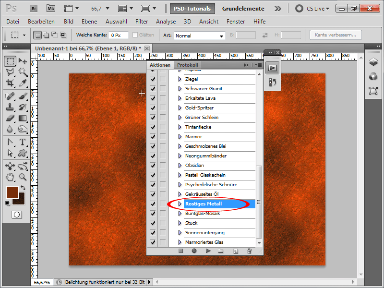Select the Hand tool
384x288 pixels.
10,177
